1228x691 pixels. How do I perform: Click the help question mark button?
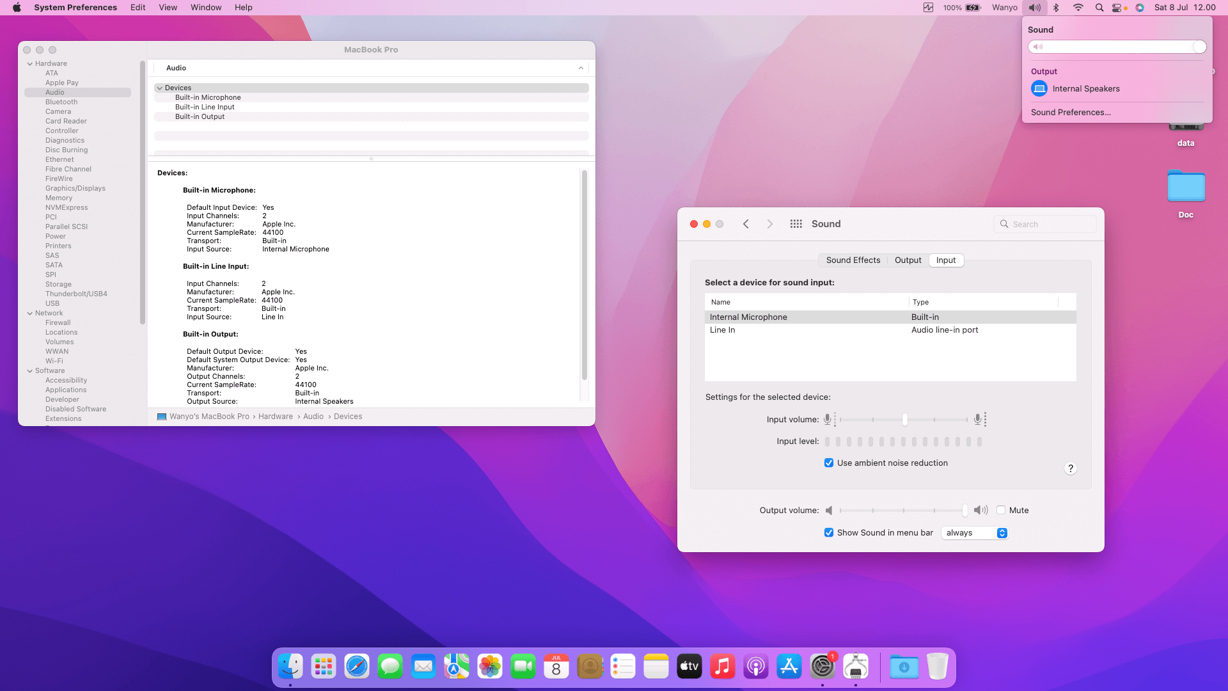pyautogui.click(x=1070, y=468)
